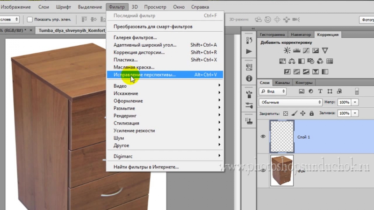Add a Photo Filter adjustment (camera icon)
The image size is (374, 210).
(x=310, y=61)
